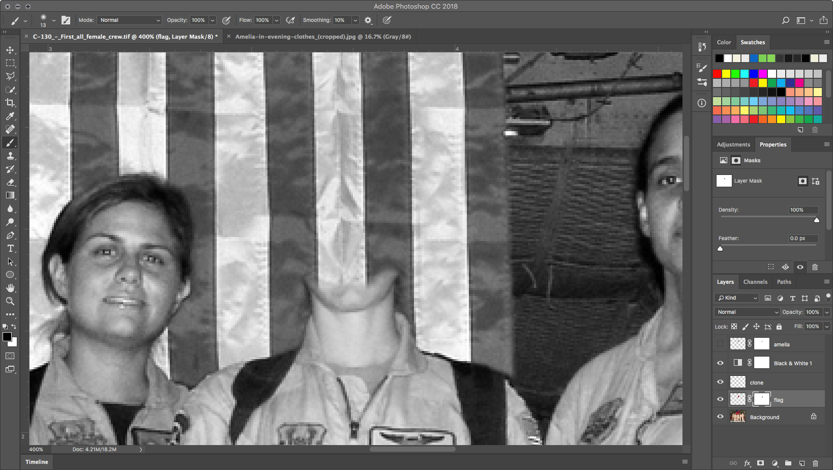Select the Move tool
833x470 pixels.
tap(10, 50)
